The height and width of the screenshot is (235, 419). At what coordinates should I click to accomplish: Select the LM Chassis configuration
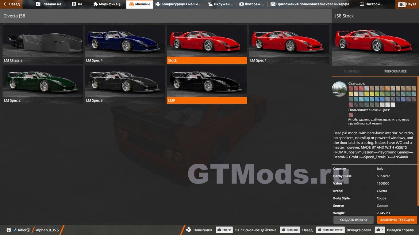point(43,44)
